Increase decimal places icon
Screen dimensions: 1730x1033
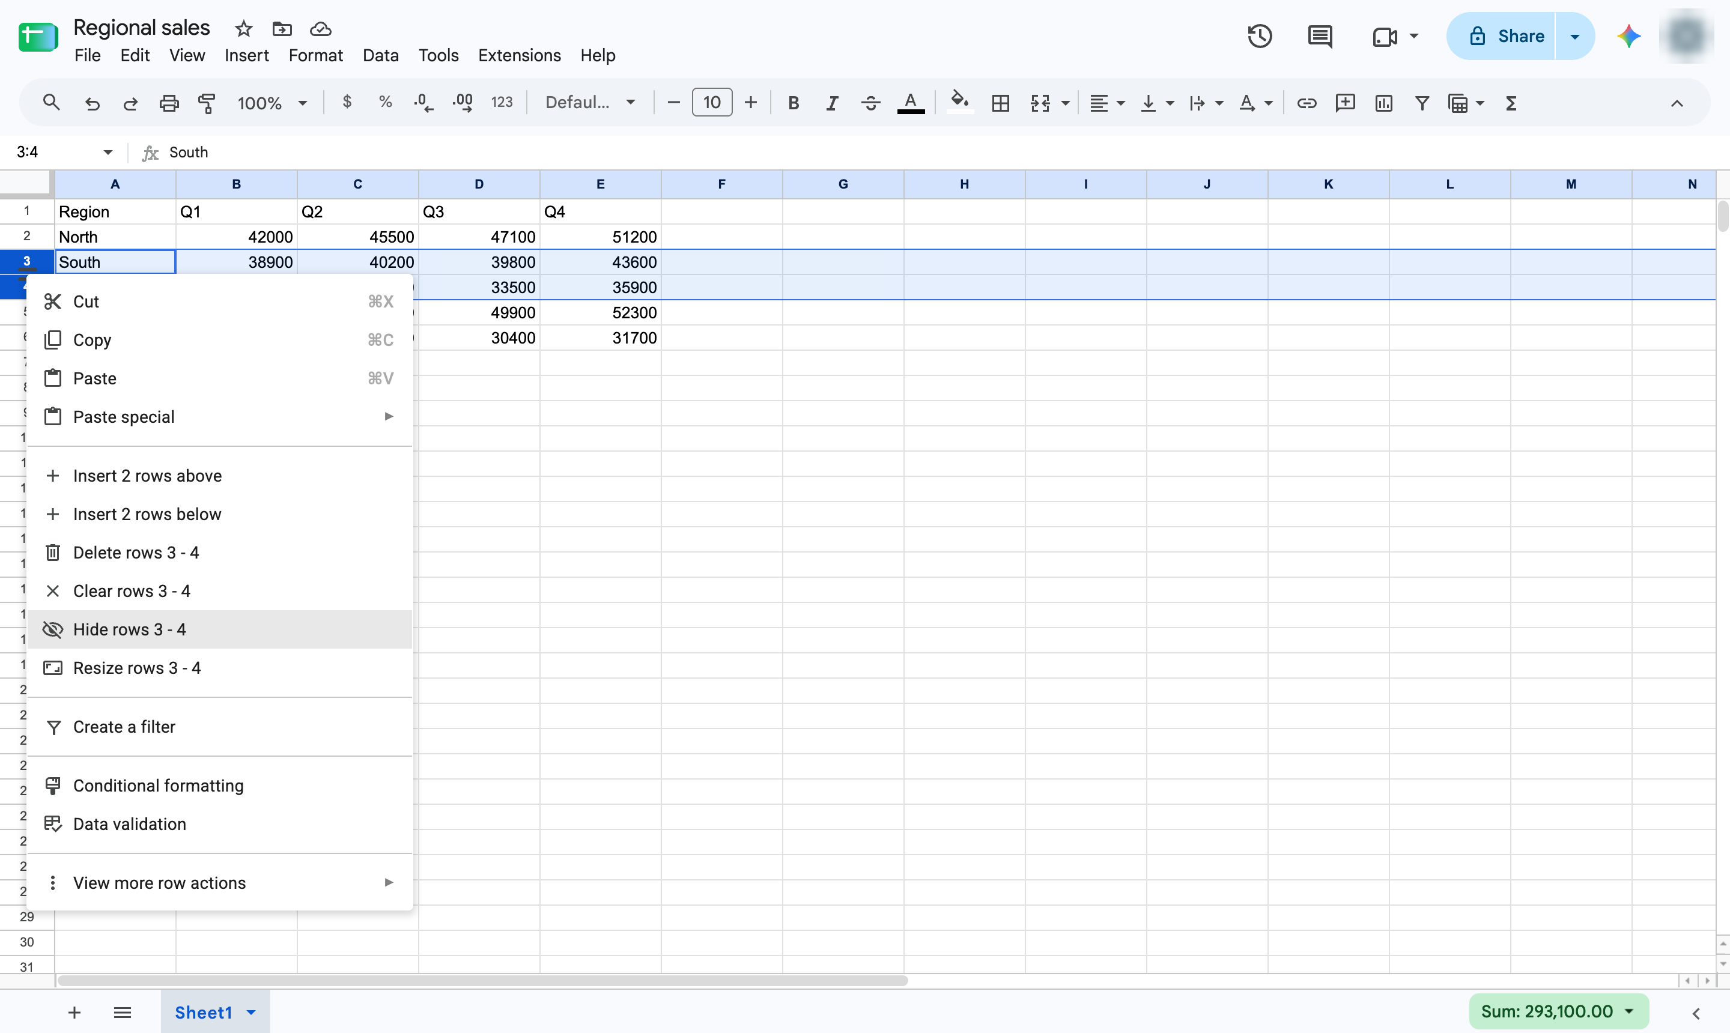pyautogui.click(x=463, y=103)
